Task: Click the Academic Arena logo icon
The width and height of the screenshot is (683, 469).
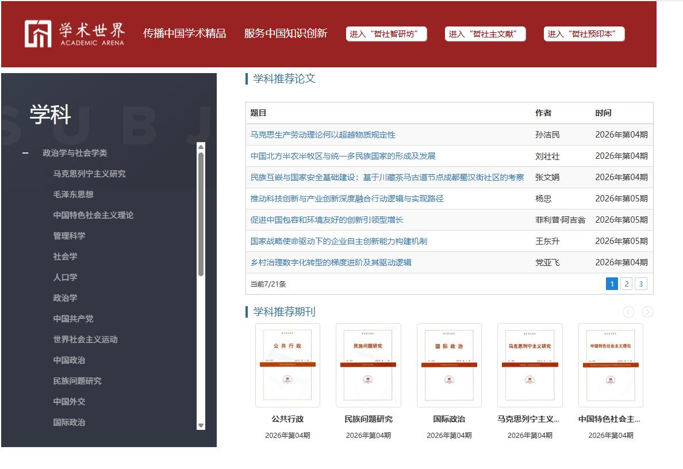Action: click(38, 33)
